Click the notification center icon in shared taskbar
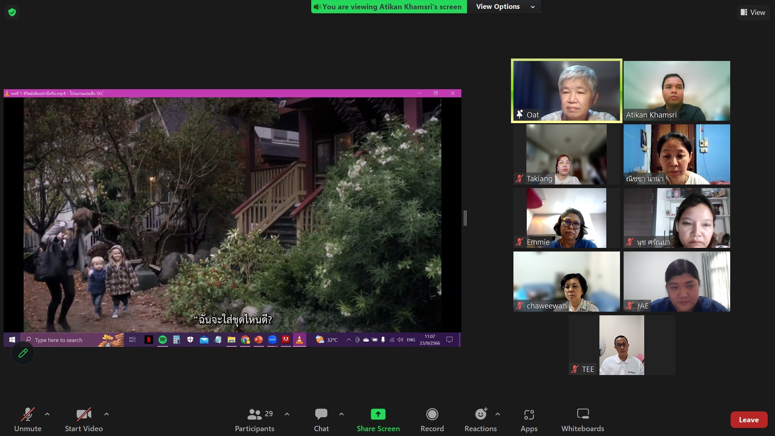 (x=449, y=340)
